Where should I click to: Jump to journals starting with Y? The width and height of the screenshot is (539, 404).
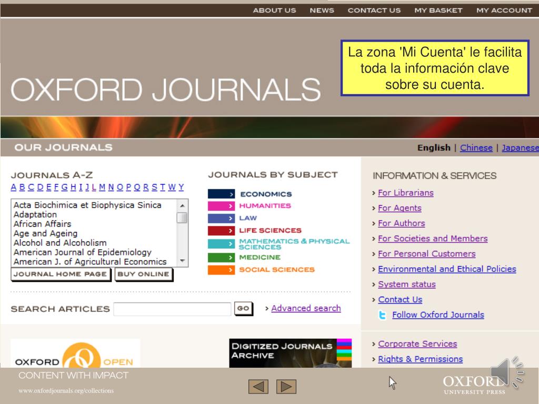181,187
